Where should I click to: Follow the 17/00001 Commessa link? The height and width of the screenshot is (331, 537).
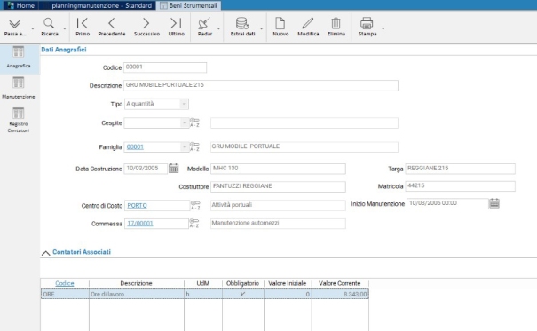pyautogui.click(x=140, y=223)
